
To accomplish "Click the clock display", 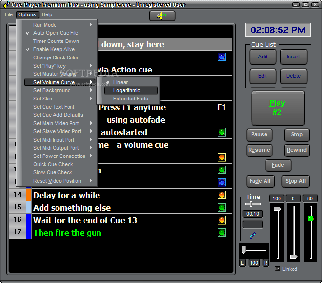I will (278, 30).
